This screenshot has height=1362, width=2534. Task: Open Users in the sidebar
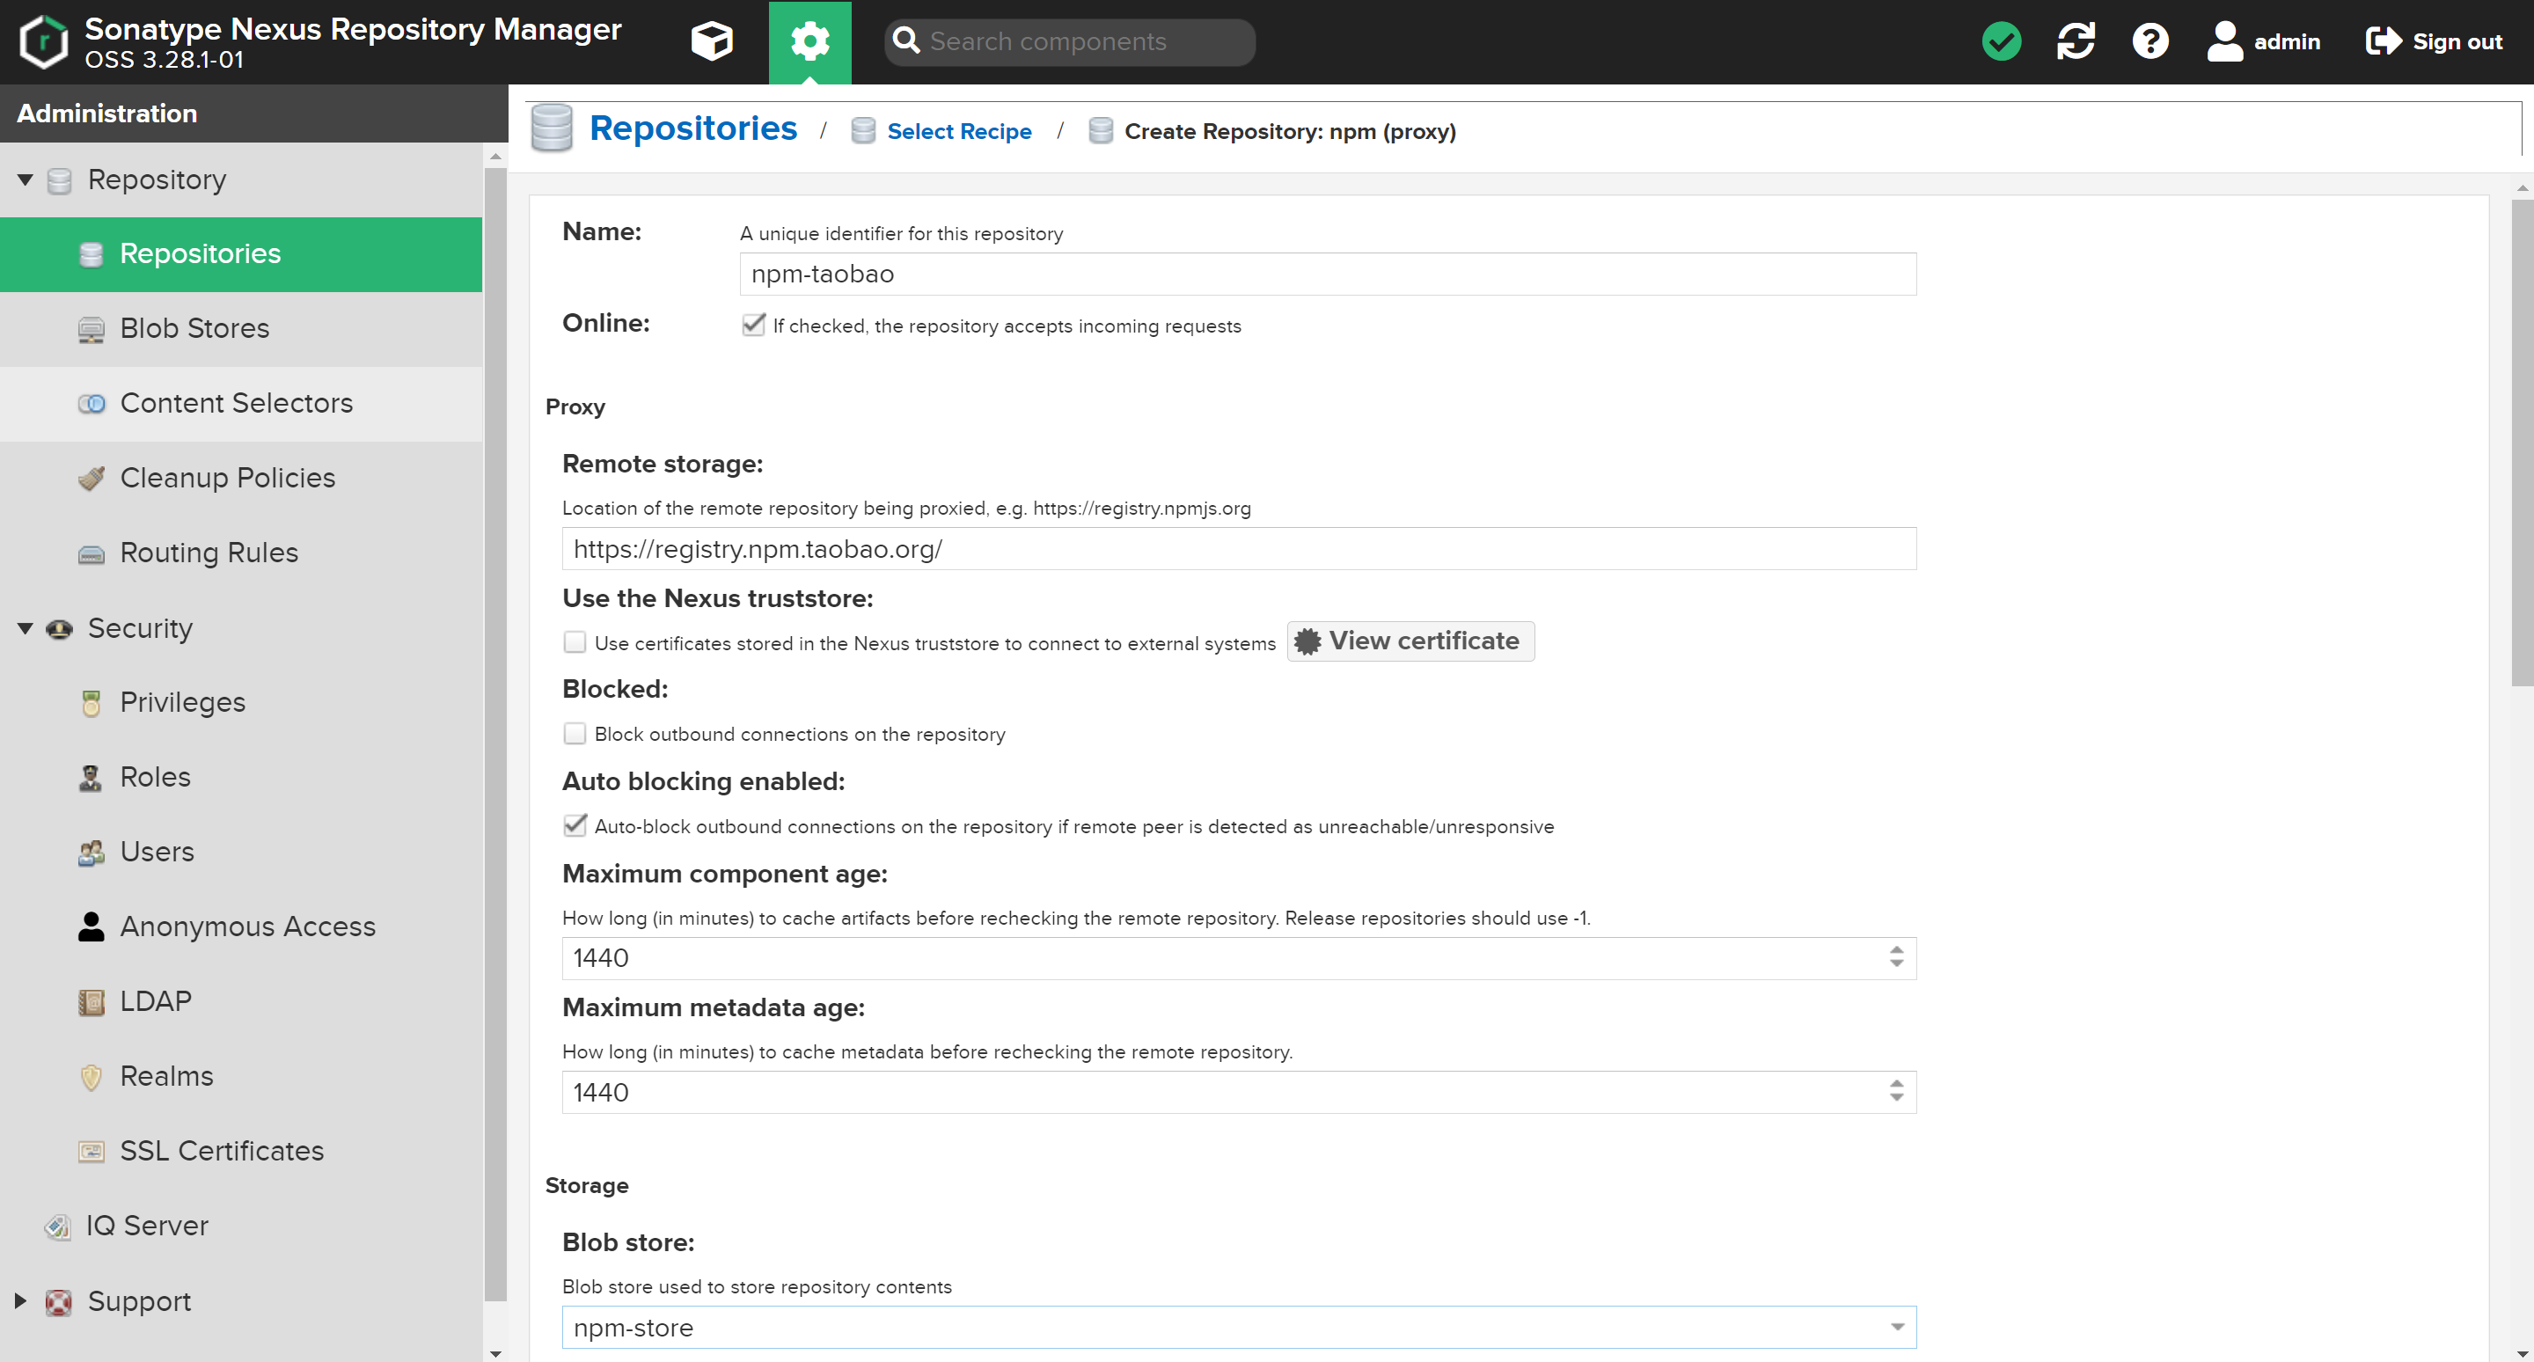[241, 852]
